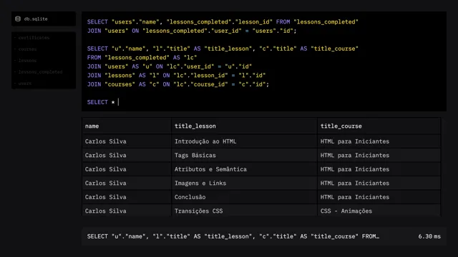
Task: Click the name column header
Action: click(127, 126)
